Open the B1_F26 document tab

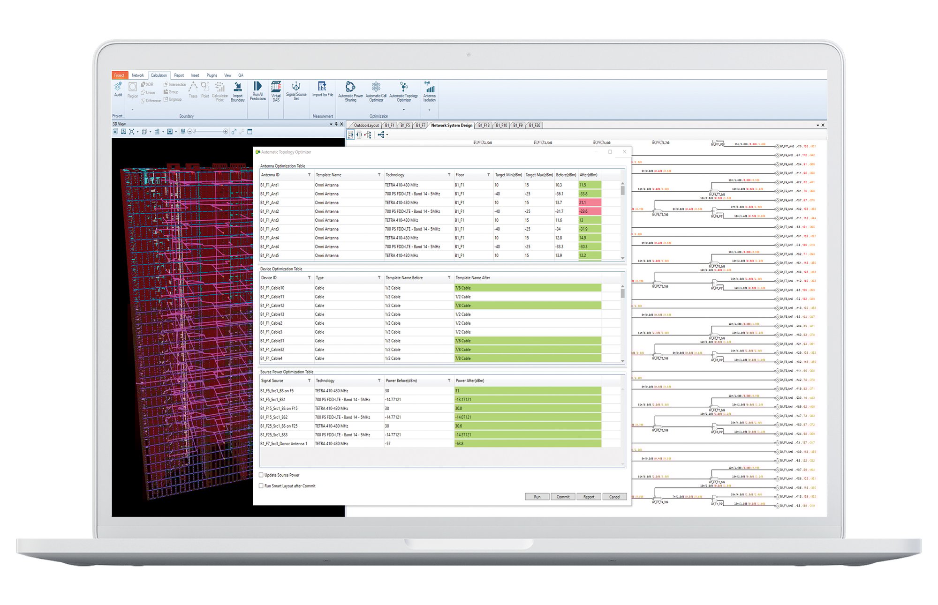(534, 126)
